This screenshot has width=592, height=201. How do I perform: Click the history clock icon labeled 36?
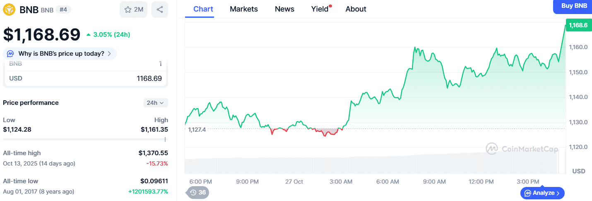point(193,192)
